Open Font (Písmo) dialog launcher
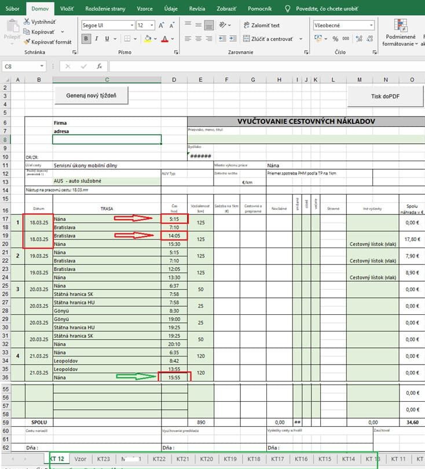425x469 pixels. [176, 52]
